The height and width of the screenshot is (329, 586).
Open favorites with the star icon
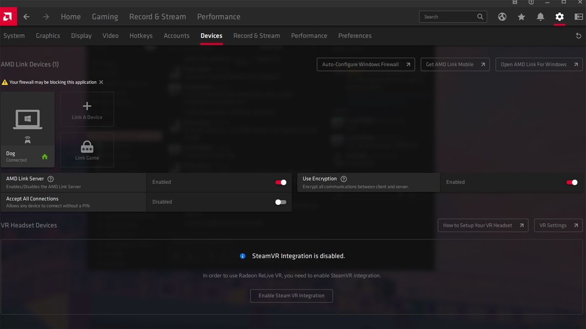(x=521, y=16)
